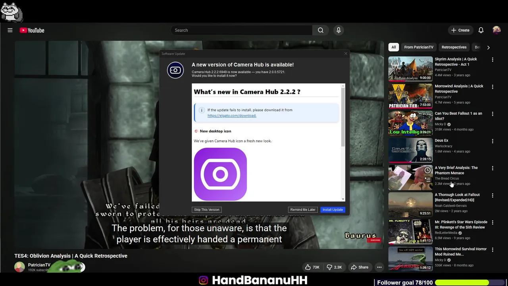Add Phantom Menace video to queue icon
This screenshot has width=508, height=286.
coord(427,180)
